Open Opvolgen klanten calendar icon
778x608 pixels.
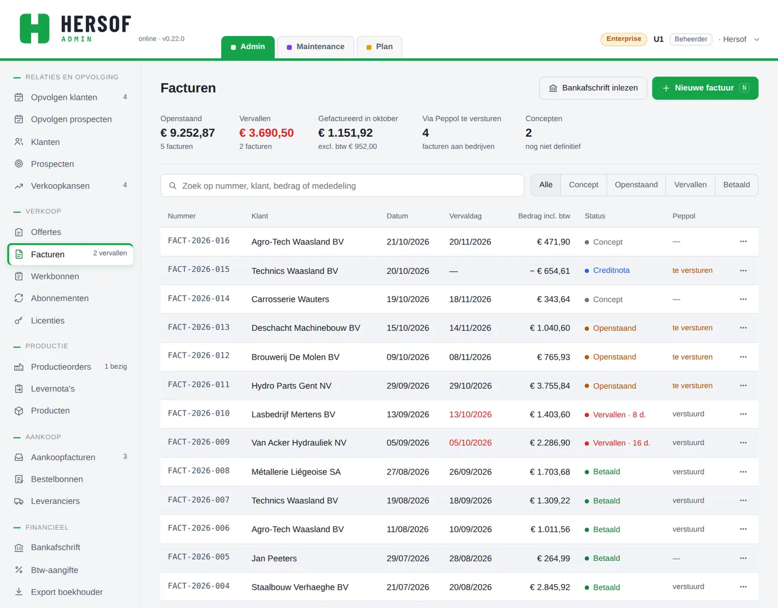point(19,97)
